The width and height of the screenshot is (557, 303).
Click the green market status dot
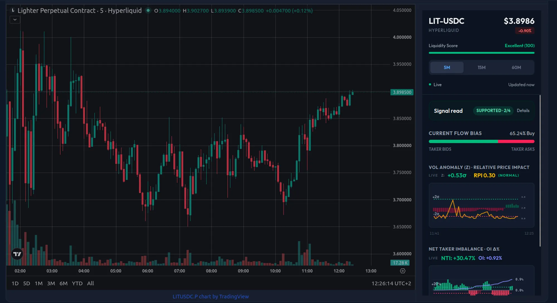(x=148, y=11)
